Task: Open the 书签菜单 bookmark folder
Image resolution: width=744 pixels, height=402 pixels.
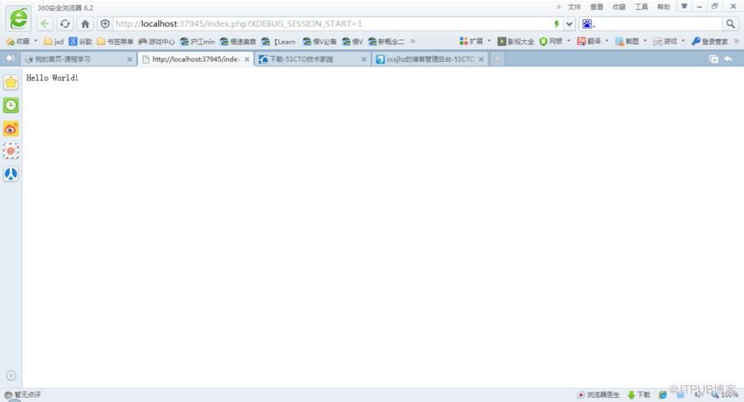Action: click(115, 42)
